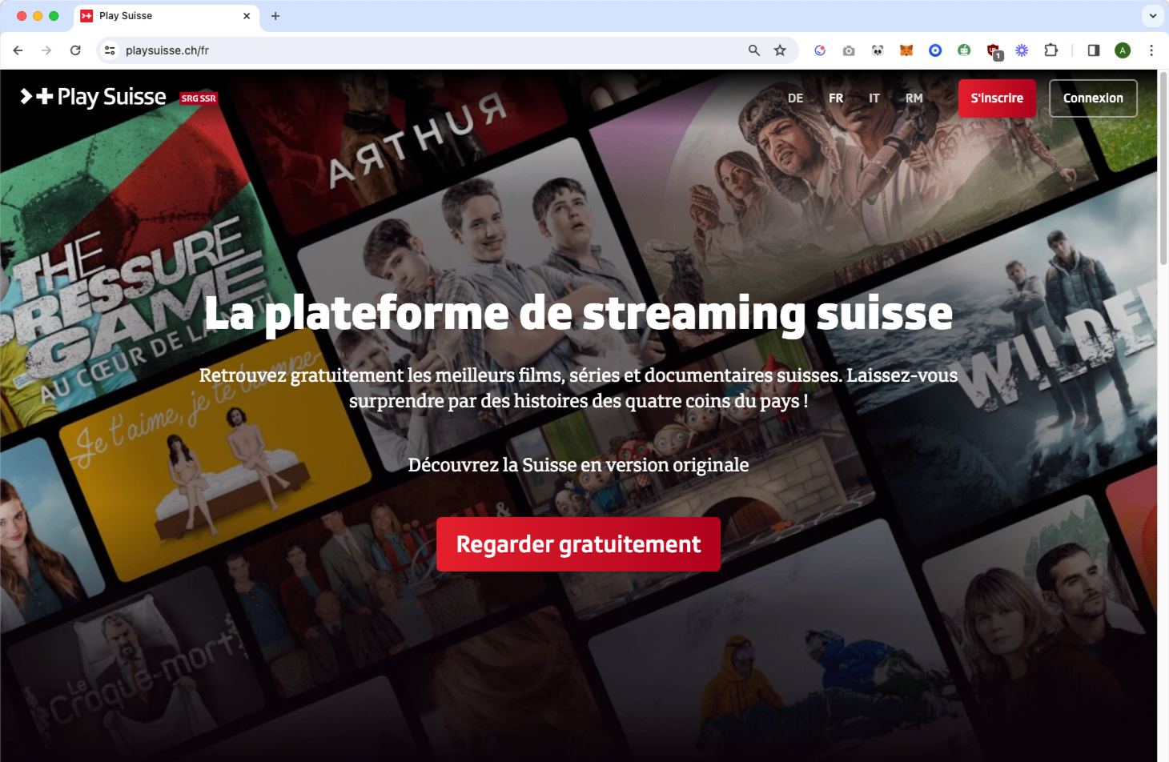Click the camera screenshot extension icon
The height and width of the screenshot is (762, 1169).
pyautogui.click(x=849, y=50)
